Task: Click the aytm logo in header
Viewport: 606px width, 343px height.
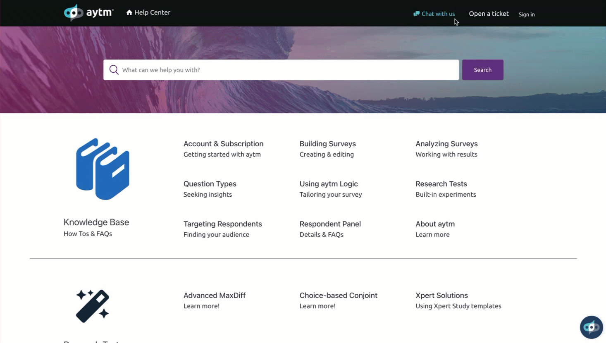Action: click(88, 13)
